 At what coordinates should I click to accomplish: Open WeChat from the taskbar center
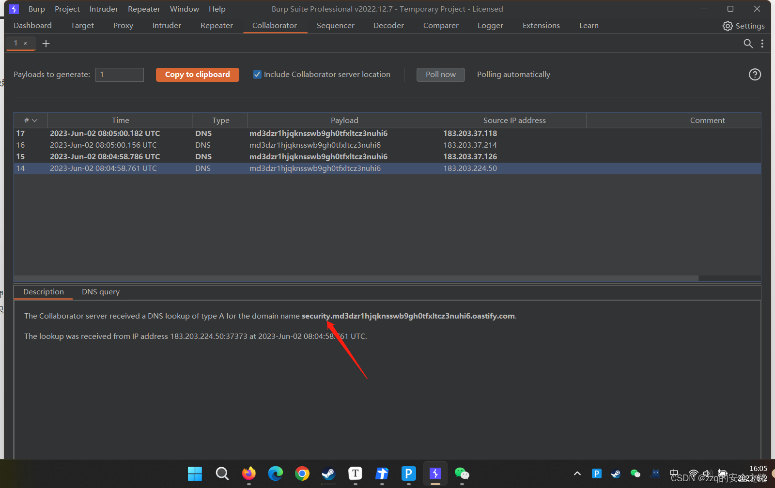[x=462, y=473]
